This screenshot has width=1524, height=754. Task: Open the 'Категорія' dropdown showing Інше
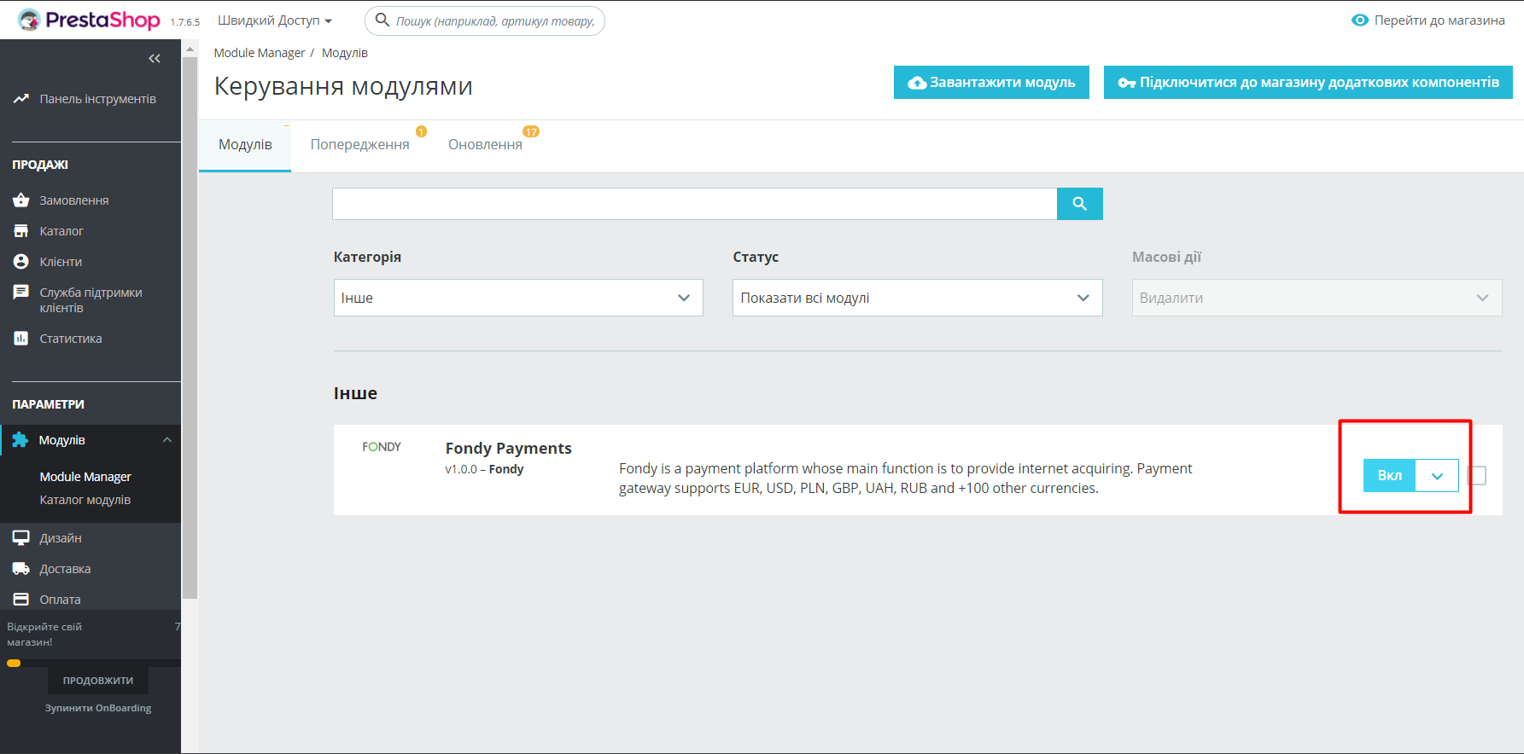[518, 298]
